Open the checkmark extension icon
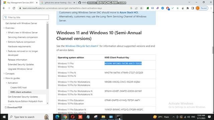Viewport: 214px width, 120px height. coord(173,8)
